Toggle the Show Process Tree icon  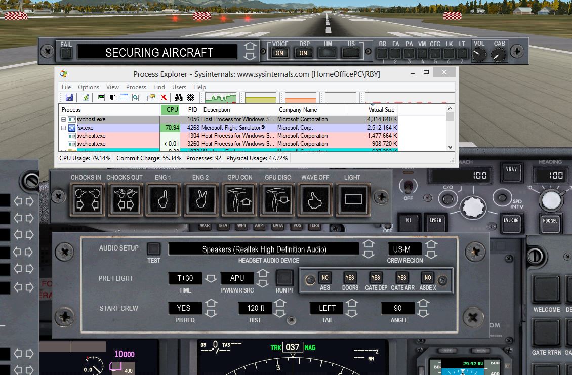pyautogui.click(x=112, y=97)
